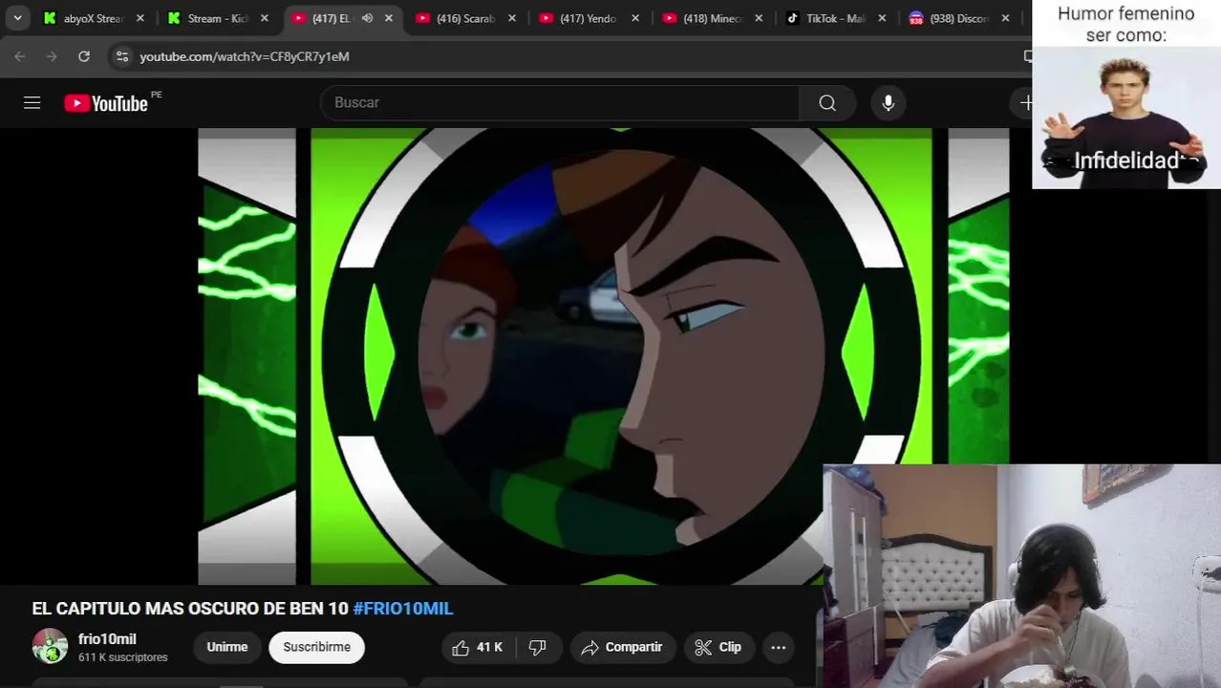1221x688 pixels.
Task: Close the (938) Discord tab
Action: (x=1005, y=18)
